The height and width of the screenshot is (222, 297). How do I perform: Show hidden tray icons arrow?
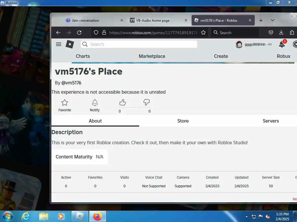247,217
